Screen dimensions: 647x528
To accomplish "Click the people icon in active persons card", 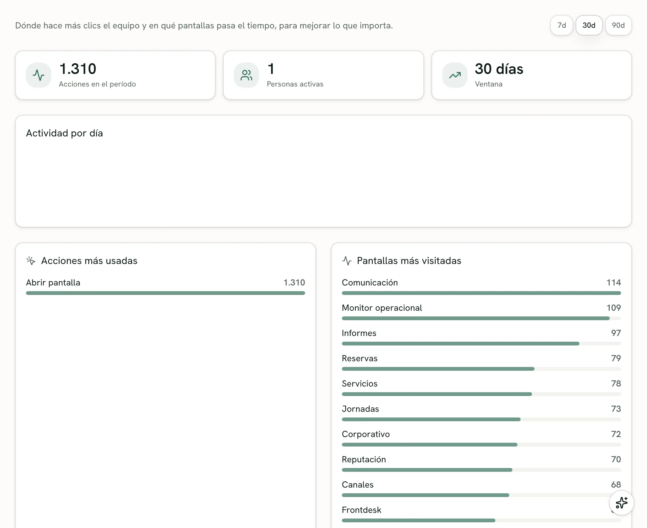I will point(246,75).
